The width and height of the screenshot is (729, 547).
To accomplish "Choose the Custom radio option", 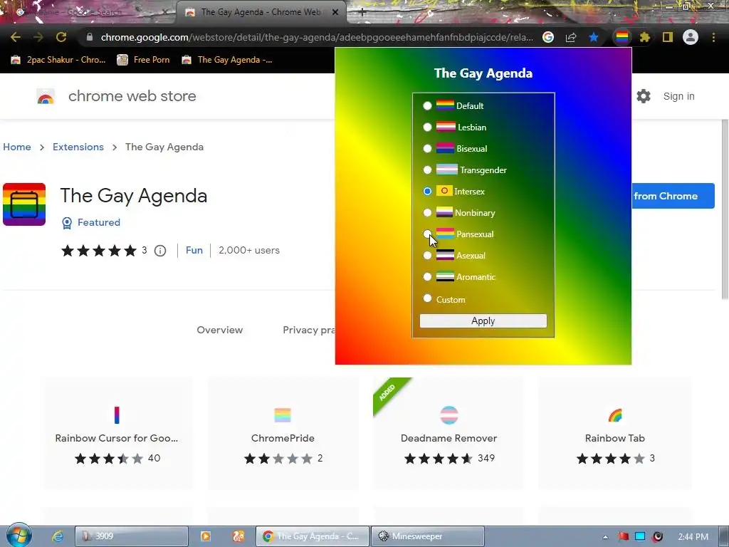I will coord(427,298).
